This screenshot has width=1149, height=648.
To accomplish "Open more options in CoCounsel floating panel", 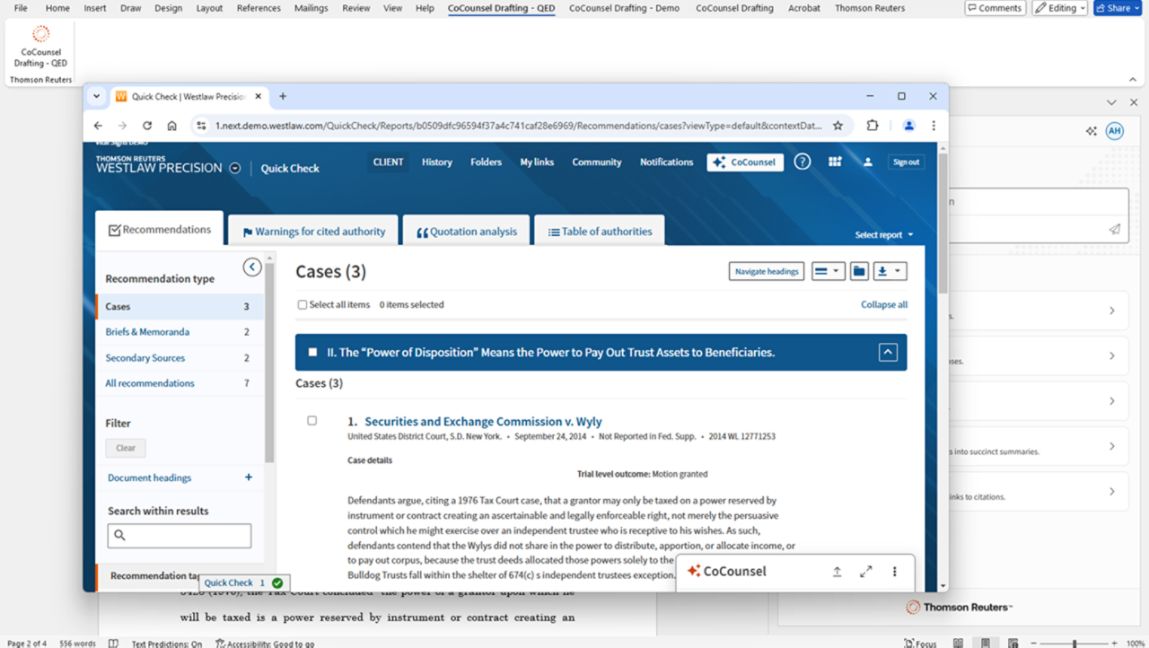I will tap(894, 572).
